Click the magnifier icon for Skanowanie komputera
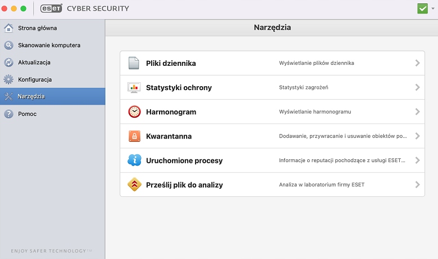This screenshot has height=259, width=438. (x=8, y=45)
